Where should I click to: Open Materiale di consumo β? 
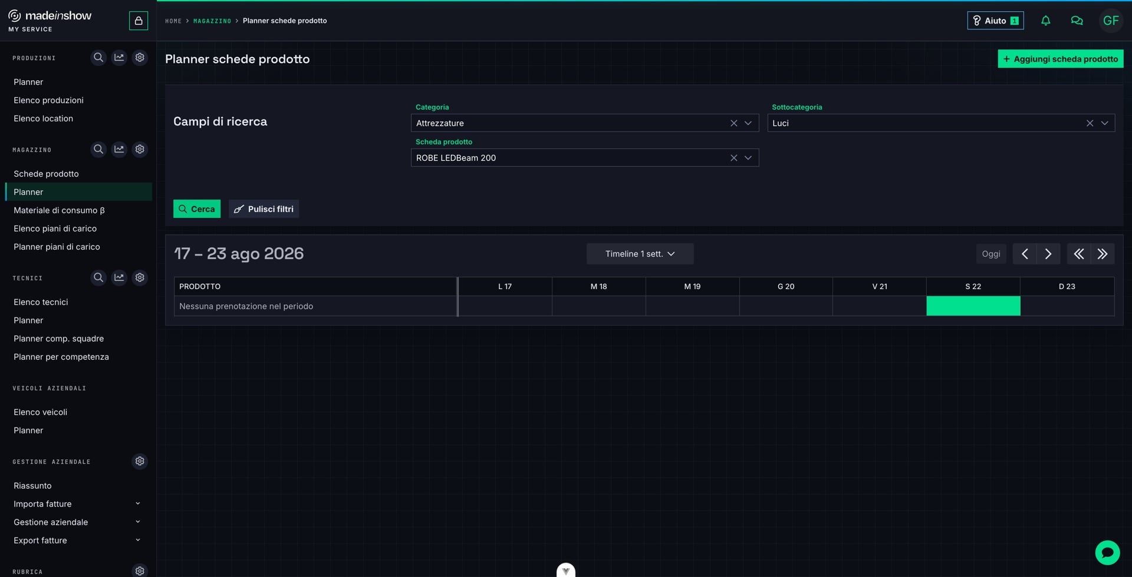pyautogui.click(x=59, y=210)
